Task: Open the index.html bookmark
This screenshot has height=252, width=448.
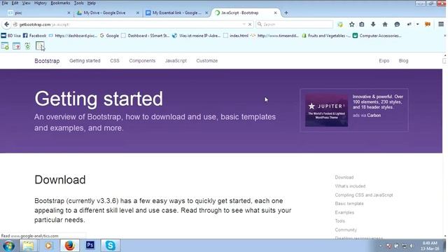Action: point(236,36)
